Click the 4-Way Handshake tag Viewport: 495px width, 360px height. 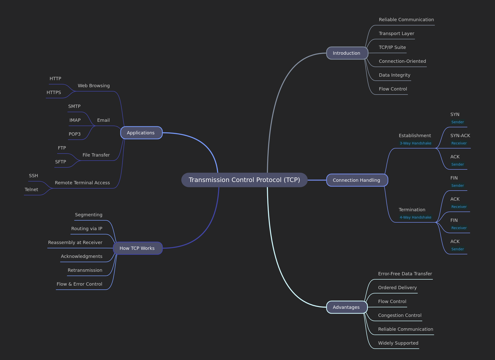(415, 217)
